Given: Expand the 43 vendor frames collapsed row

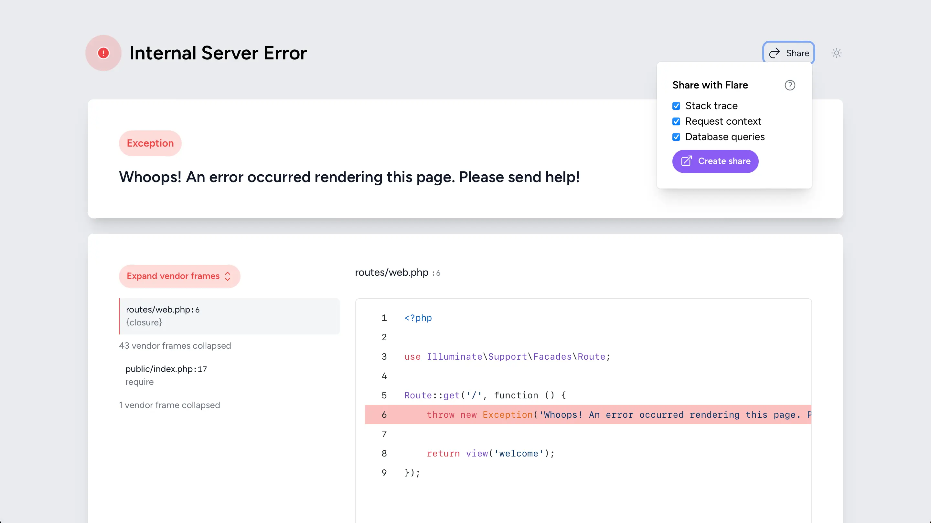Looking at the screenshot, I should [x=175, y=345].
